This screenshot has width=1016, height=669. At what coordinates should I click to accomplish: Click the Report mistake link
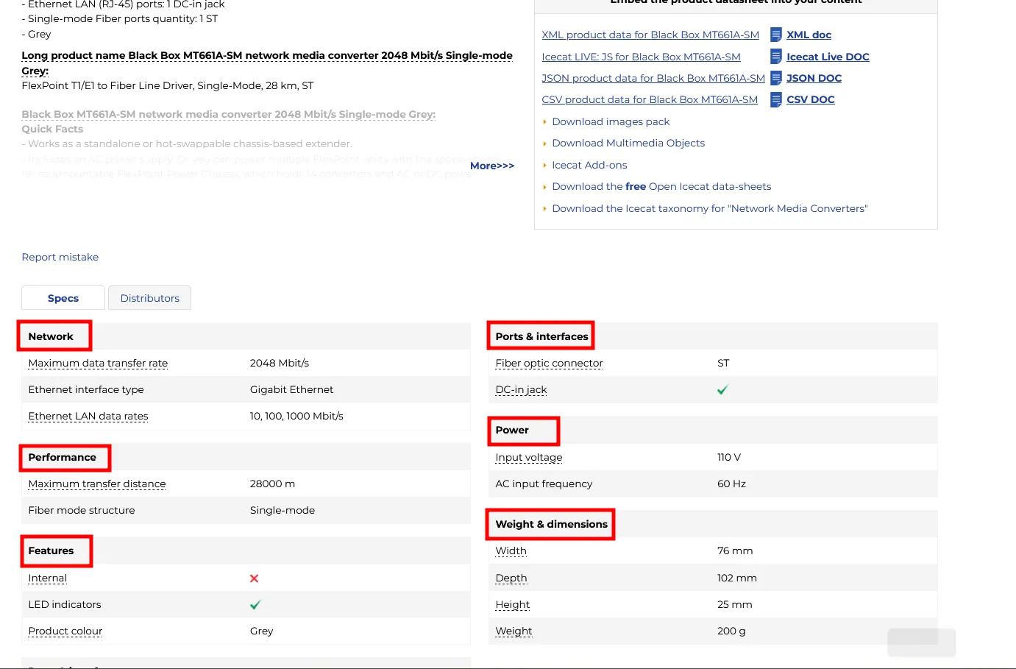60,257
